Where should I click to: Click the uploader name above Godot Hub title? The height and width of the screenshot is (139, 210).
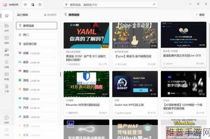coord(117,100)
